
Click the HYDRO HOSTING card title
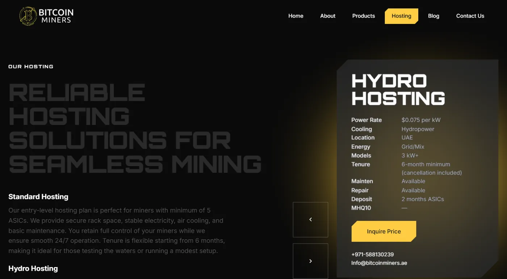click(x=398, y=90)
